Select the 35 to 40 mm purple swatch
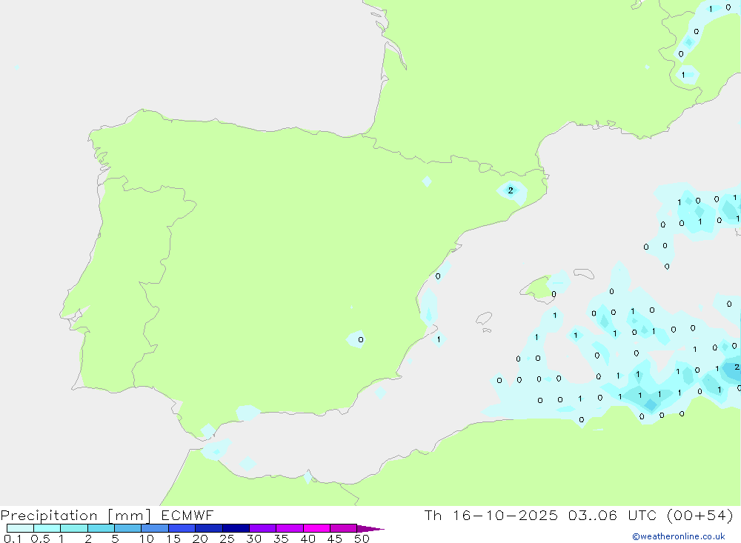The width and height of the screenshot is (741, 543). coord(290,528)
